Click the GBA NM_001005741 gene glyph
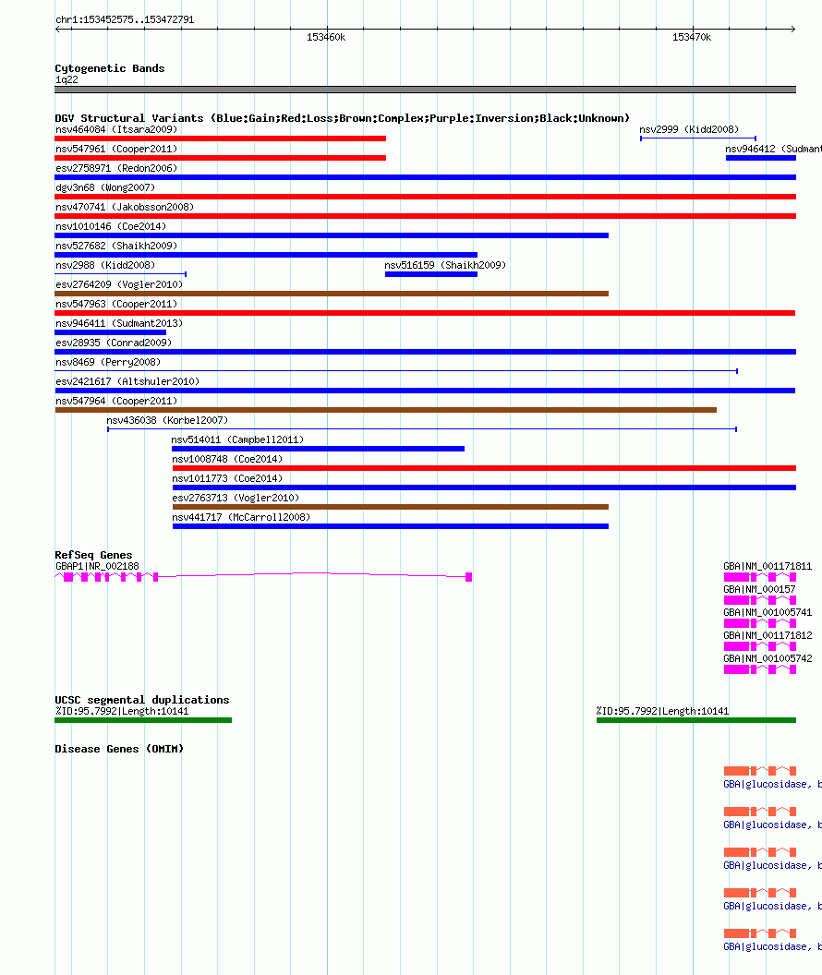 click(x=760, y=623)
